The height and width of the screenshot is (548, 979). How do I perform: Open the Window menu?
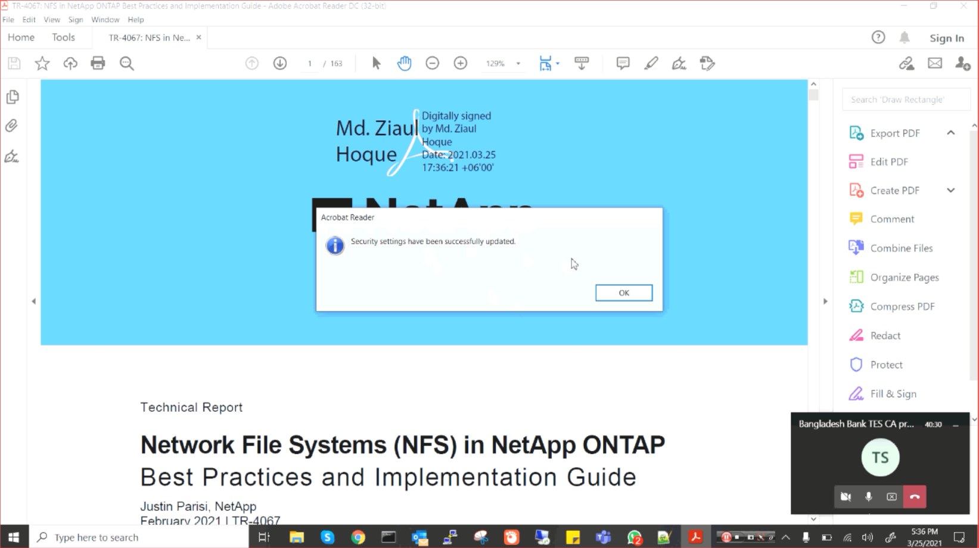[x=105, y=20]
